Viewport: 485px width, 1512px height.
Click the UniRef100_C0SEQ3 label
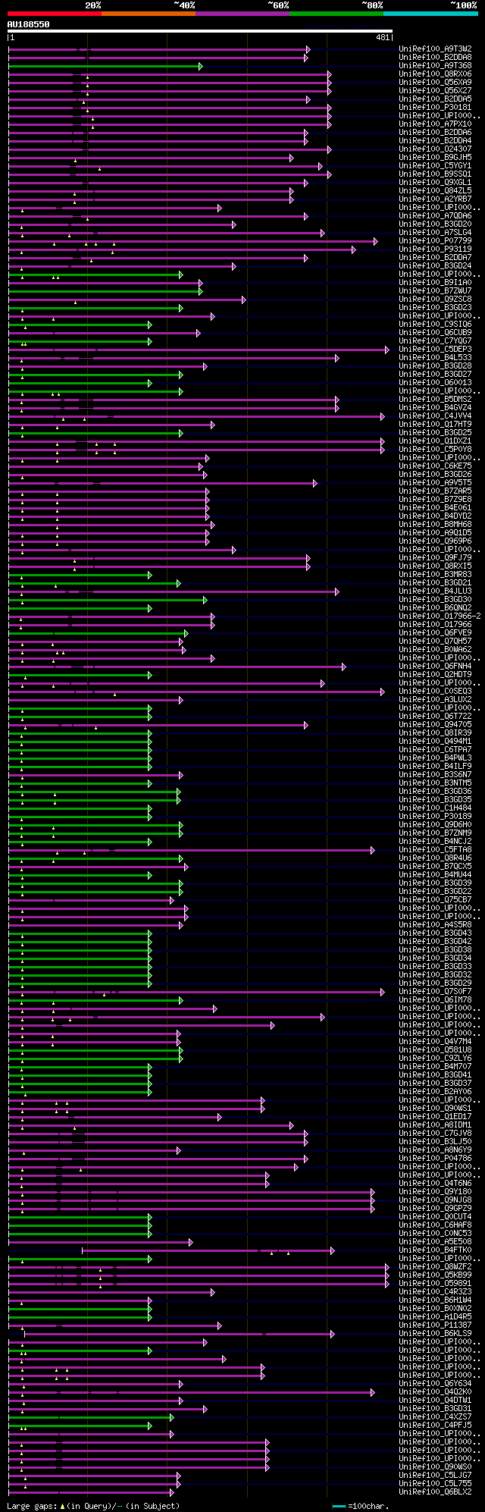point(435,691)
